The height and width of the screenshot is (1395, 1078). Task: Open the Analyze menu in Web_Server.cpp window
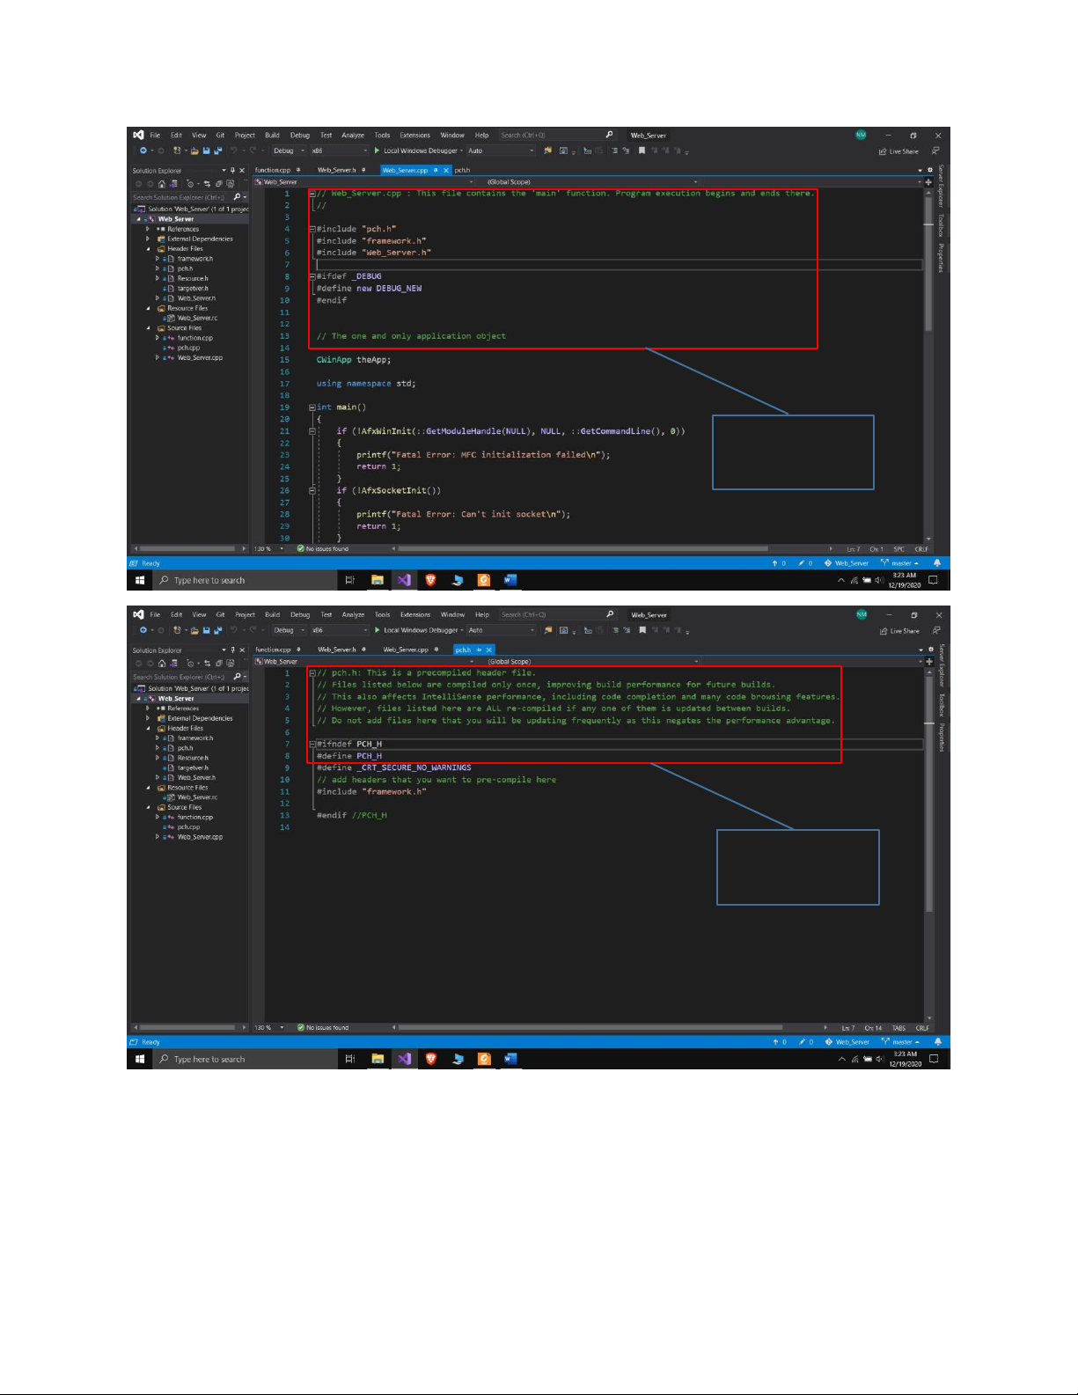click(x=353, y=136)
